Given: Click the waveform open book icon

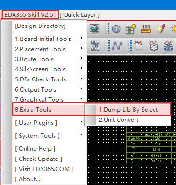Looking at the screenshot, I should (154, 46).
